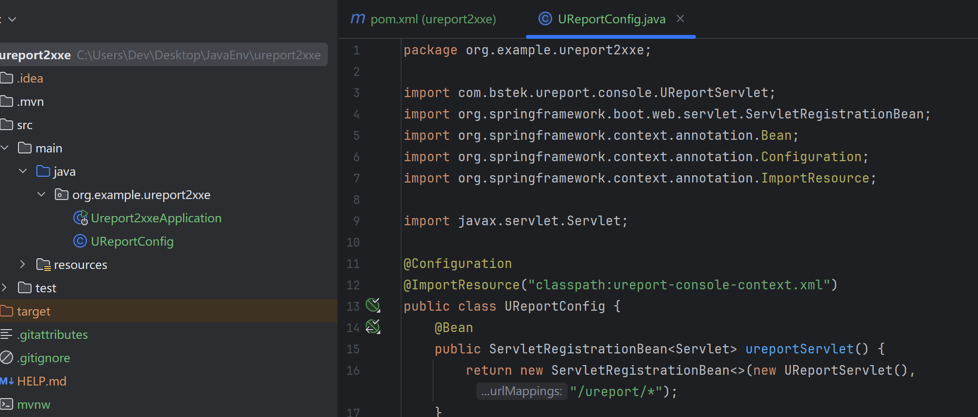Click the src folder icon

click(6, 125)
